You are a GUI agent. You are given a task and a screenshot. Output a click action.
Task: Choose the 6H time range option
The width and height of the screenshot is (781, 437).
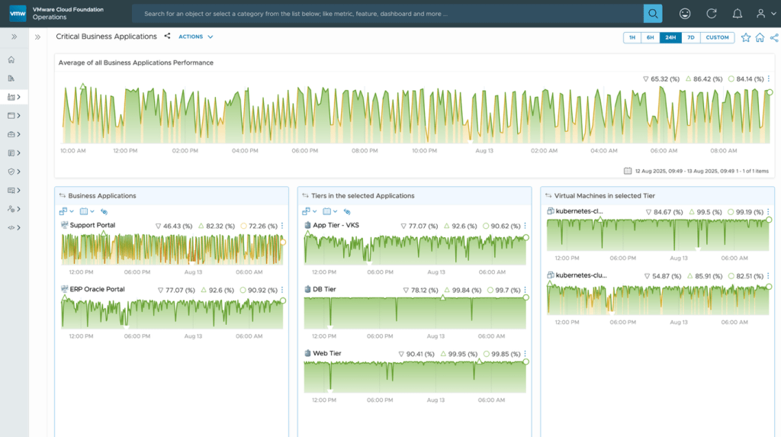click(650, 37)
